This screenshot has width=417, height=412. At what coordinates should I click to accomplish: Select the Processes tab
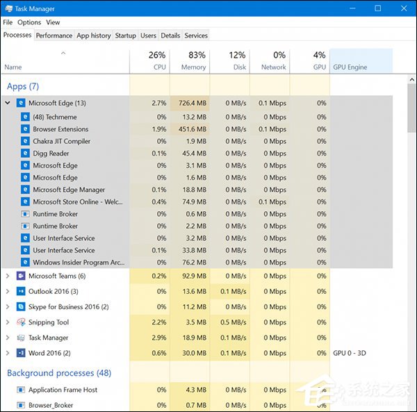point(17,35)
